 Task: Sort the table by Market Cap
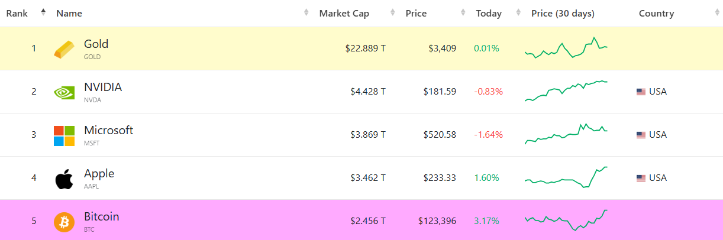[x=344, y=14]
